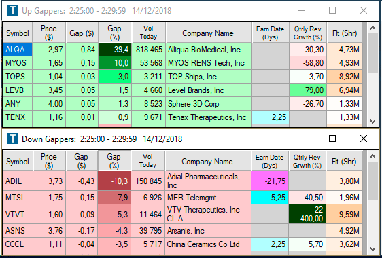Click Vol Today header in Down Gappers
The image size is (382, 258).
(x=148, y=161)
